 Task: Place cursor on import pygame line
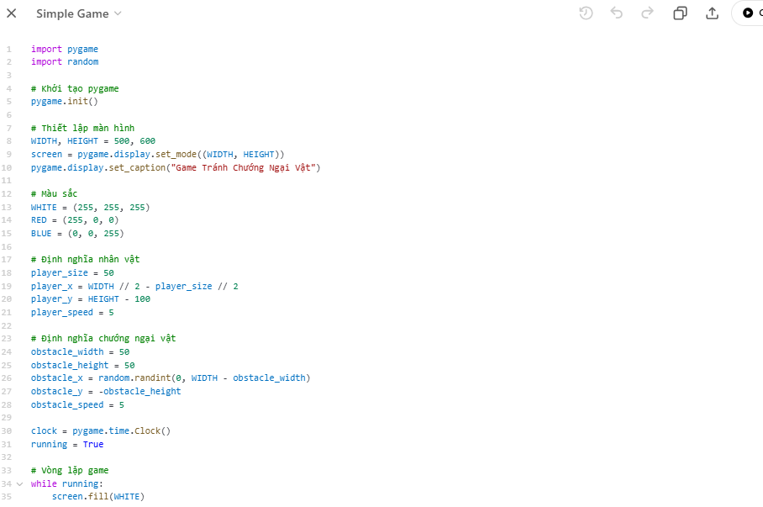point(65,50)
